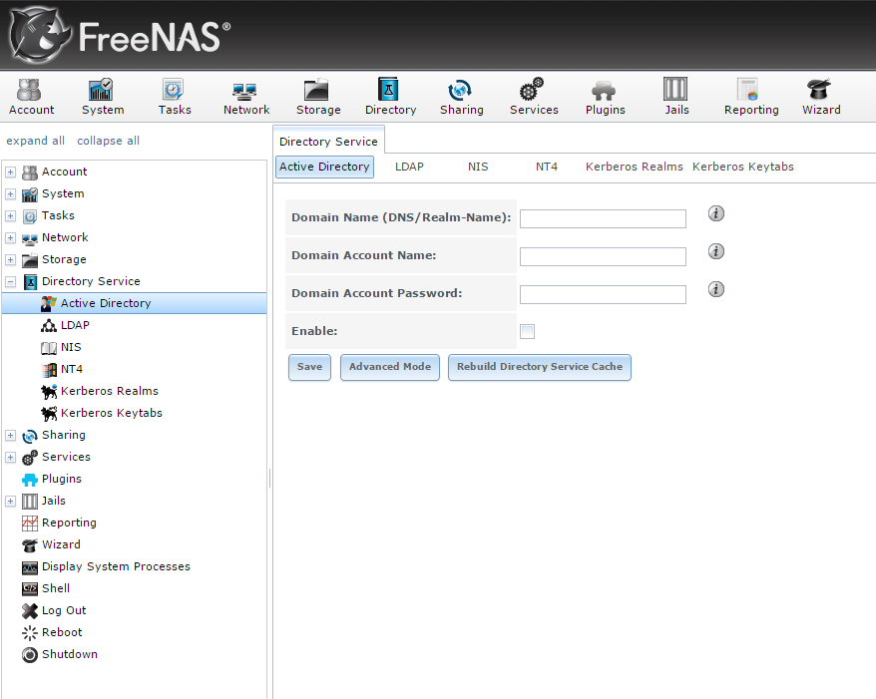Select Active Directory in the tree

(x=134, y=303)
